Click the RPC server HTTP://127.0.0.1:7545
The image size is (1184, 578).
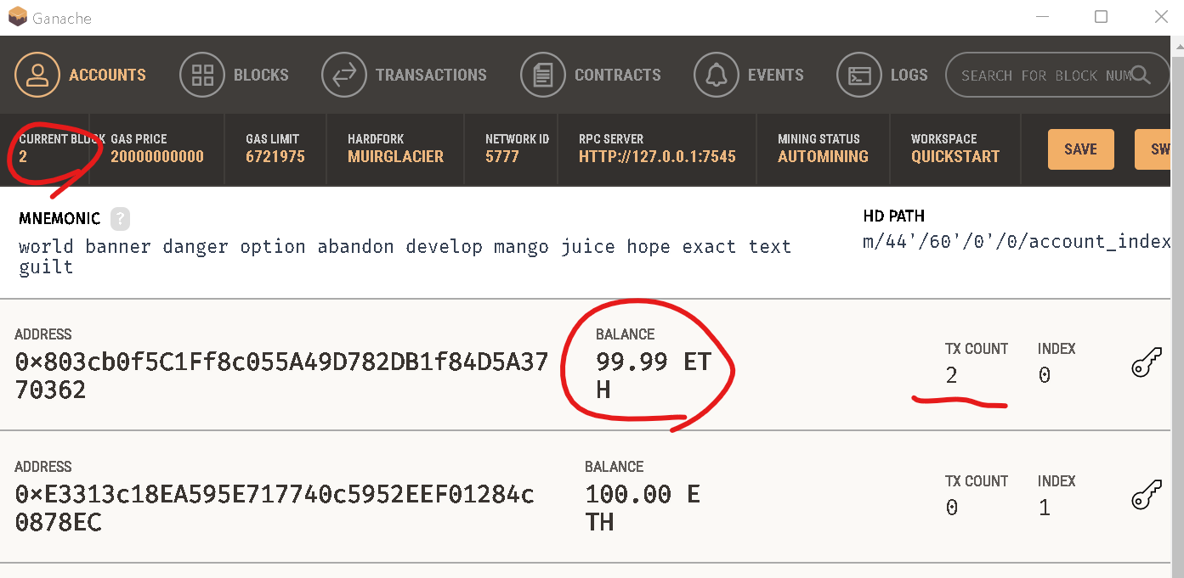[x=657, y=156]
